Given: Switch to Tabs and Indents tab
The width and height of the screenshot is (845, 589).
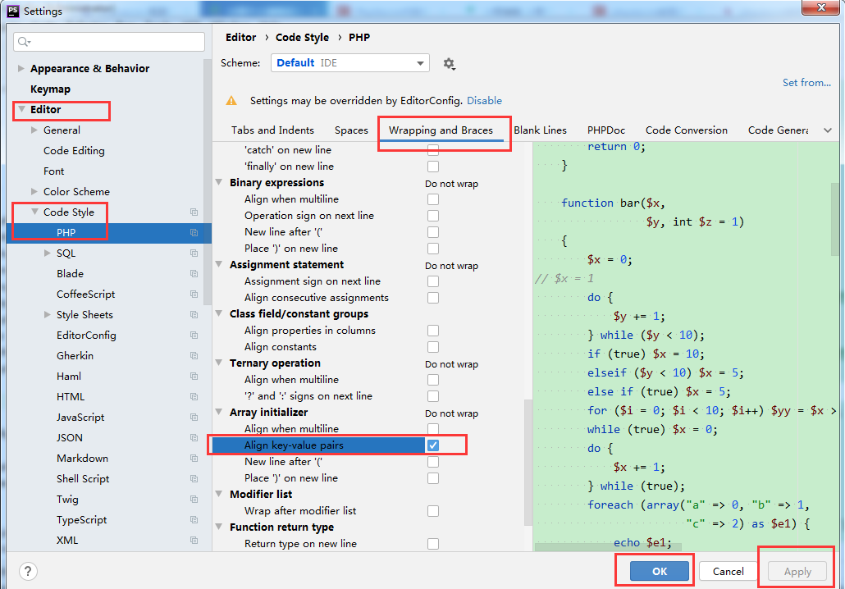Looking at the screenshot, I should 272,130.
